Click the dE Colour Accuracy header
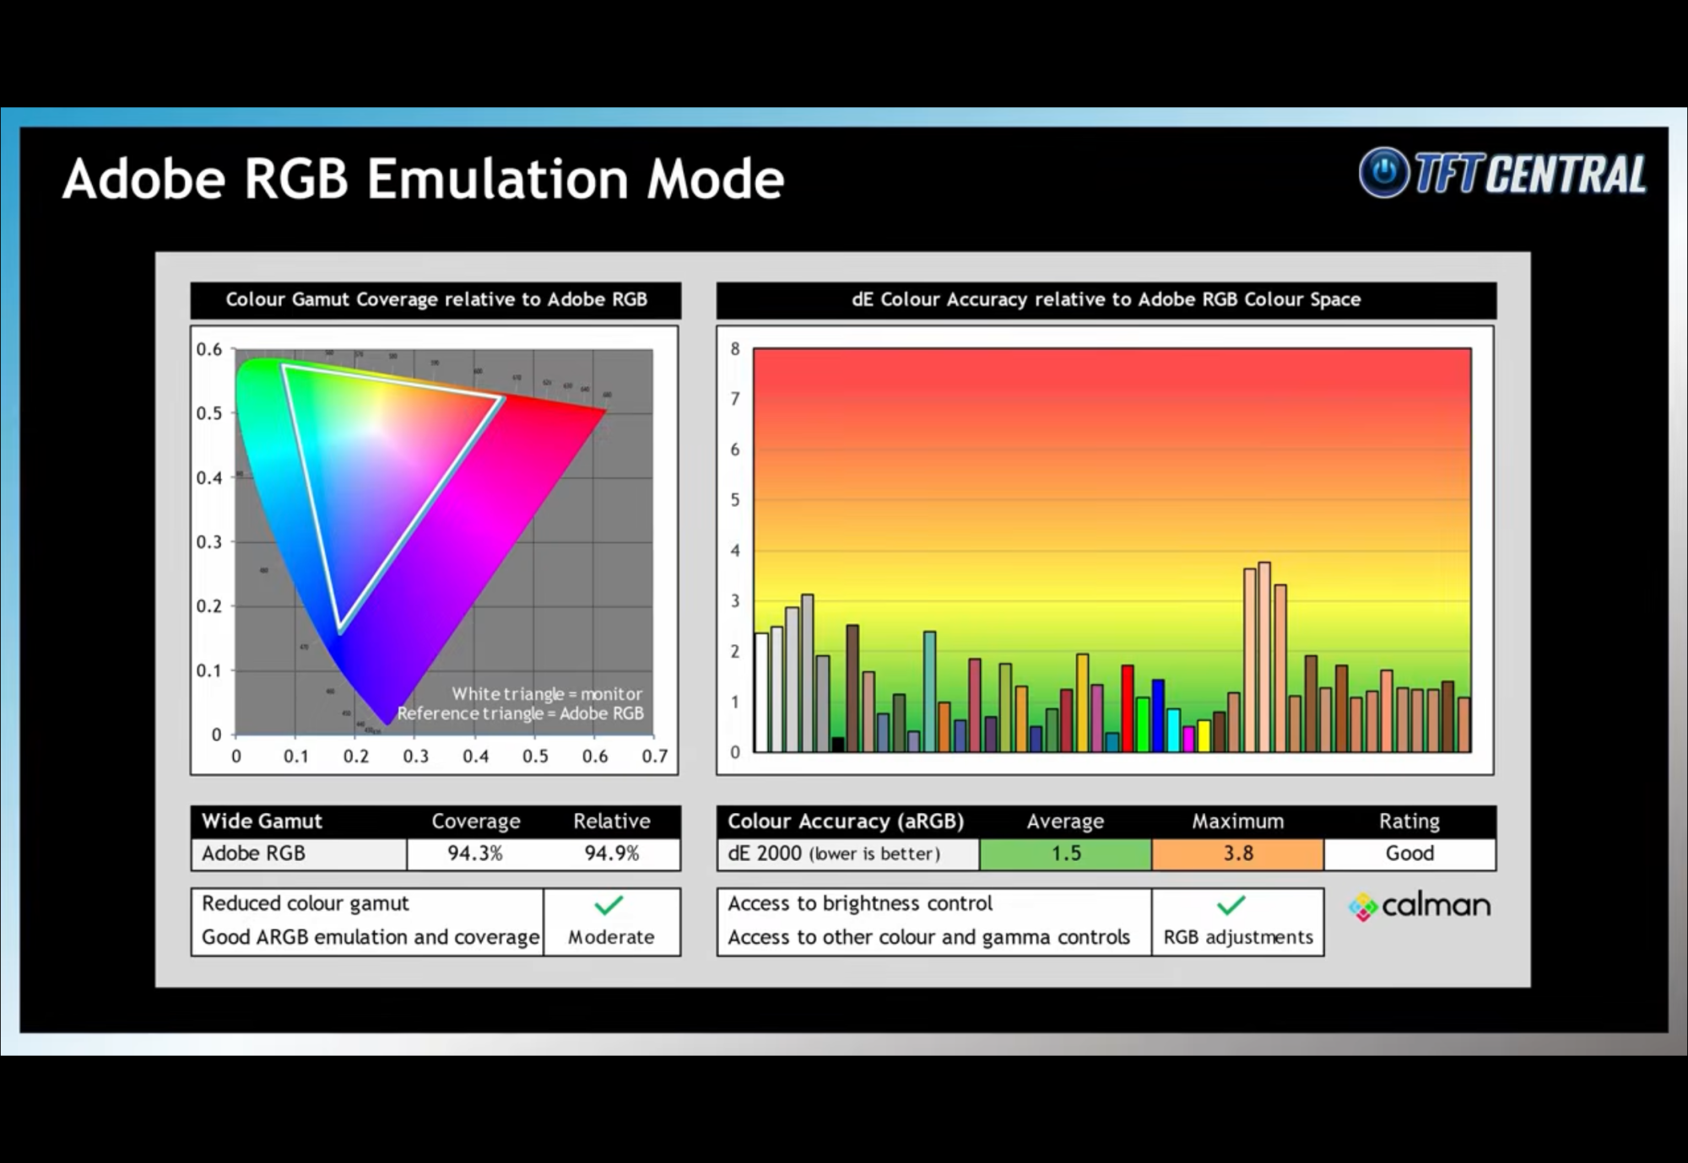 (x=1106, y=299)
